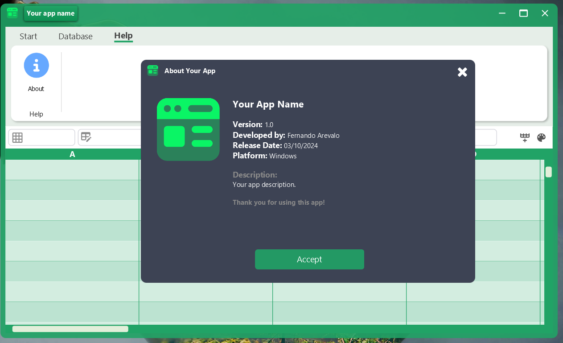The width and height of the screenshot is (563, 343).
Task: Click the horizontal scrollbar thumb
Action: [x=70, y=329]
